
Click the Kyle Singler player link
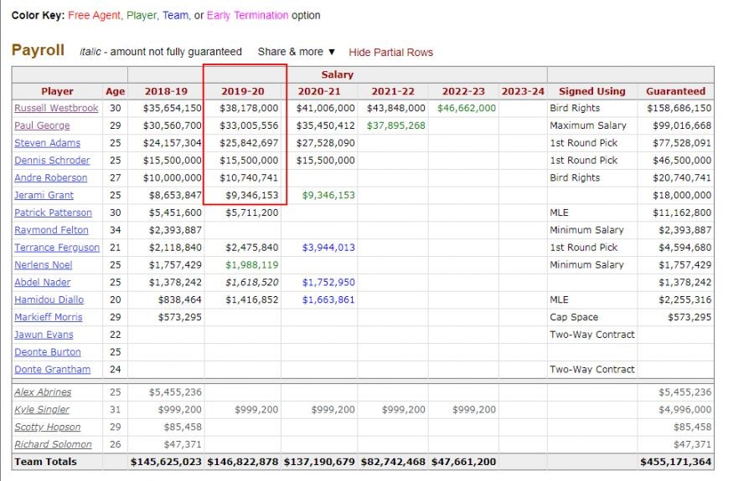[42, 409]
